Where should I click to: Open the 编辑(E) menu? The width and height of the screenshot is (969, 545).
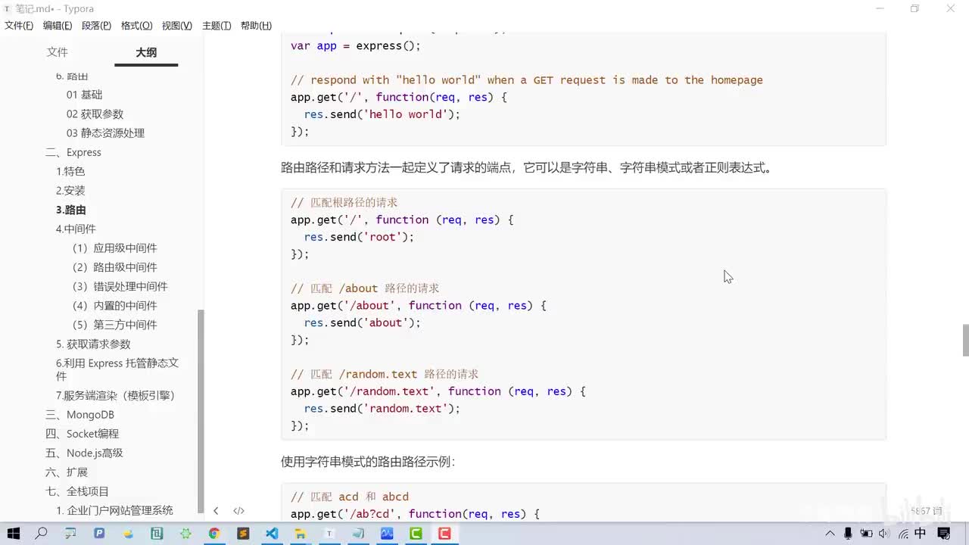[x=58, y=26]
